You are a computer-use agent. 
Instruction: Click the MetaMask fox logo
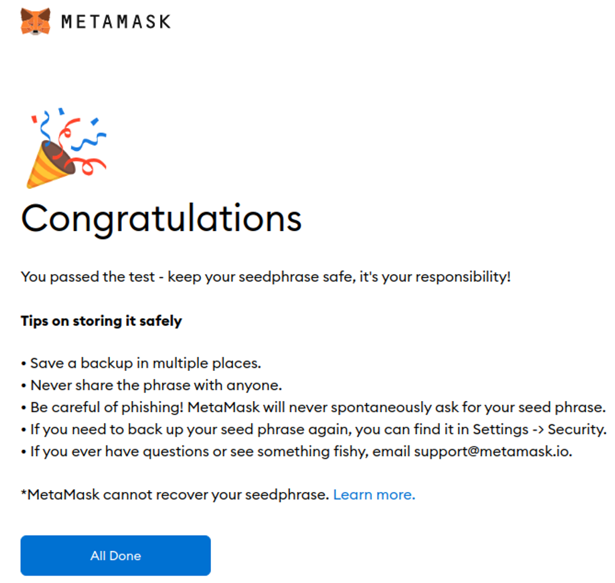(x=35, y=21)
